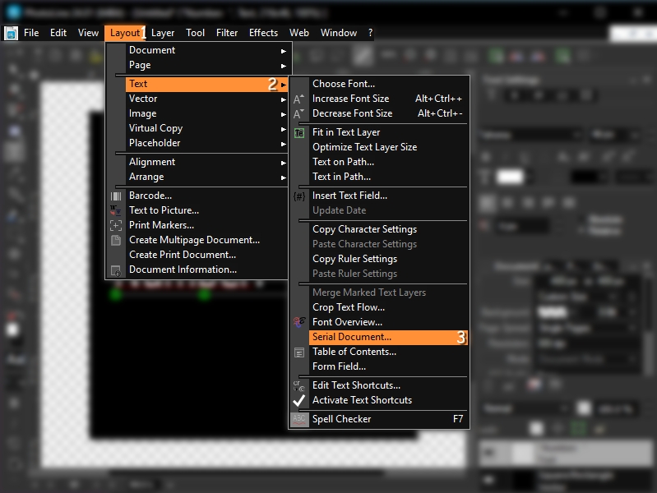Open the Edit menu
The width and height of the screenshot is (657, 493).
tap(58, 33)
